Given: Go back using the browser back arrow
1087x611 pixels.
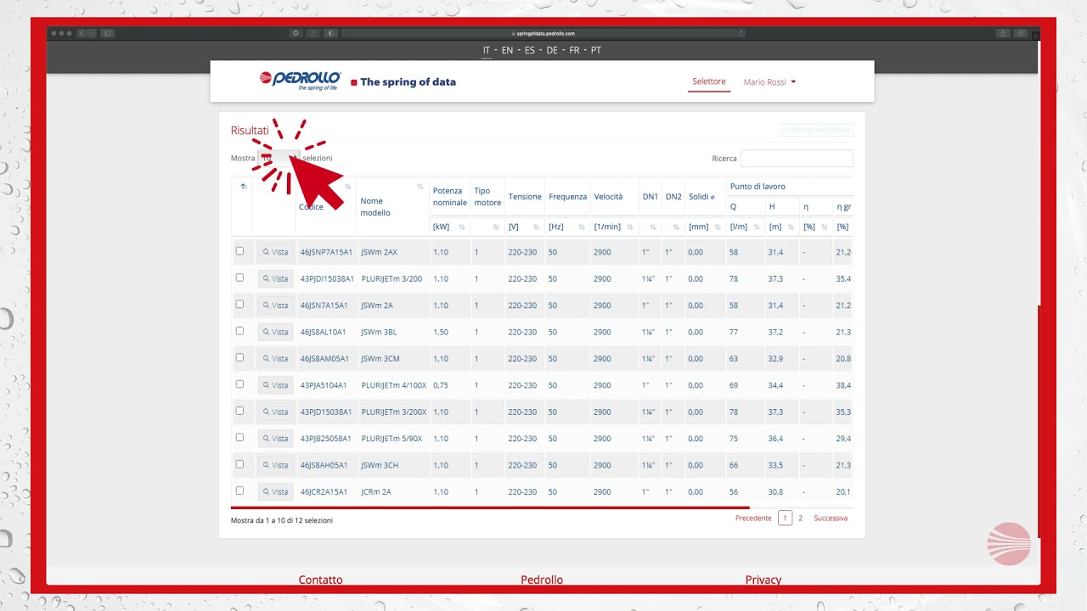Looking at the screenshot, I should click(x=82, y=33).
